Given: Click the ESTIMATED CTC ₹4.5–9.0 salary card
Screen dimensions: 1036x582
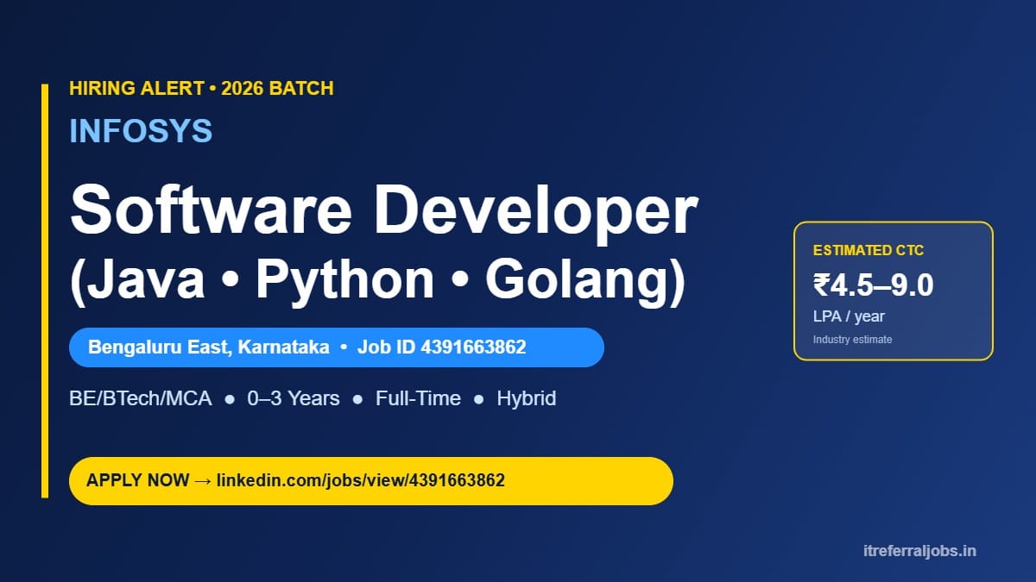Looking at the screenshot, I should pyautogui.click(x=894, y=291).
